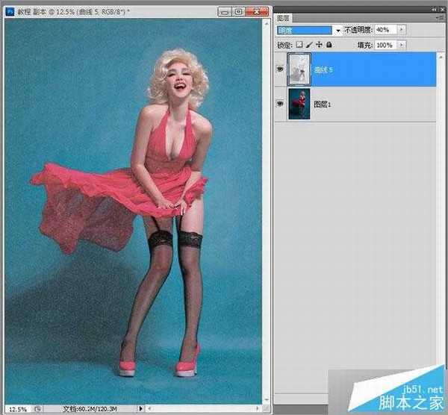The width and height of the screenshot is (448, 415).
Task: Open the fill slider arrow next to 100%
Action: click(402, 45)
